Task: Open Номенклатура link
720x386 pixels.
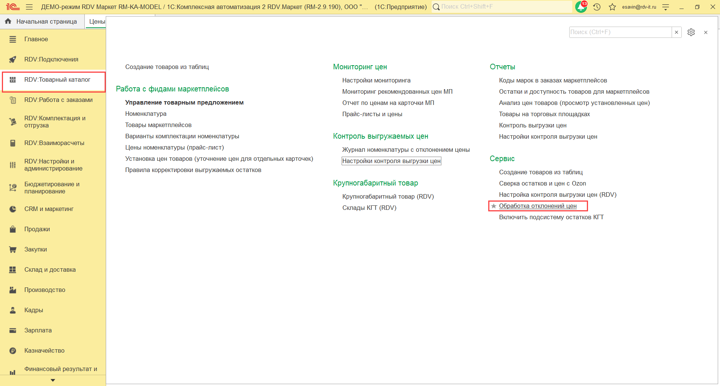Action: [146, 114]
